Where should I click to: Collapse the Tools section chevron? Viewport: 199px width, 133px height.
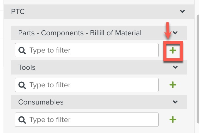click(x=175, y=67)
